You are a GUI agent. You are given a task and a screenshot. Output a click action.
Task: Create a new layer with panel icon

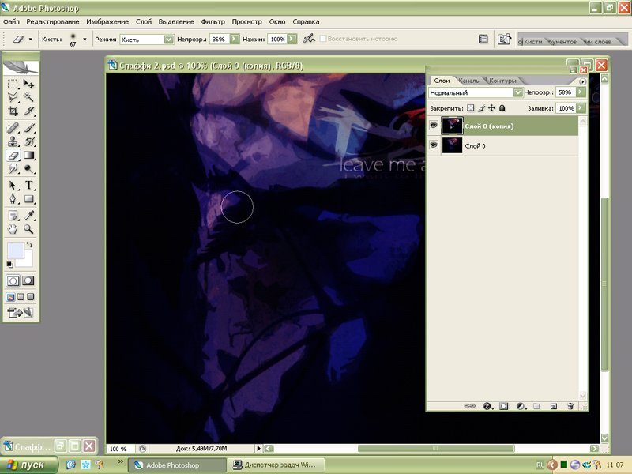[x=553, y=406]
